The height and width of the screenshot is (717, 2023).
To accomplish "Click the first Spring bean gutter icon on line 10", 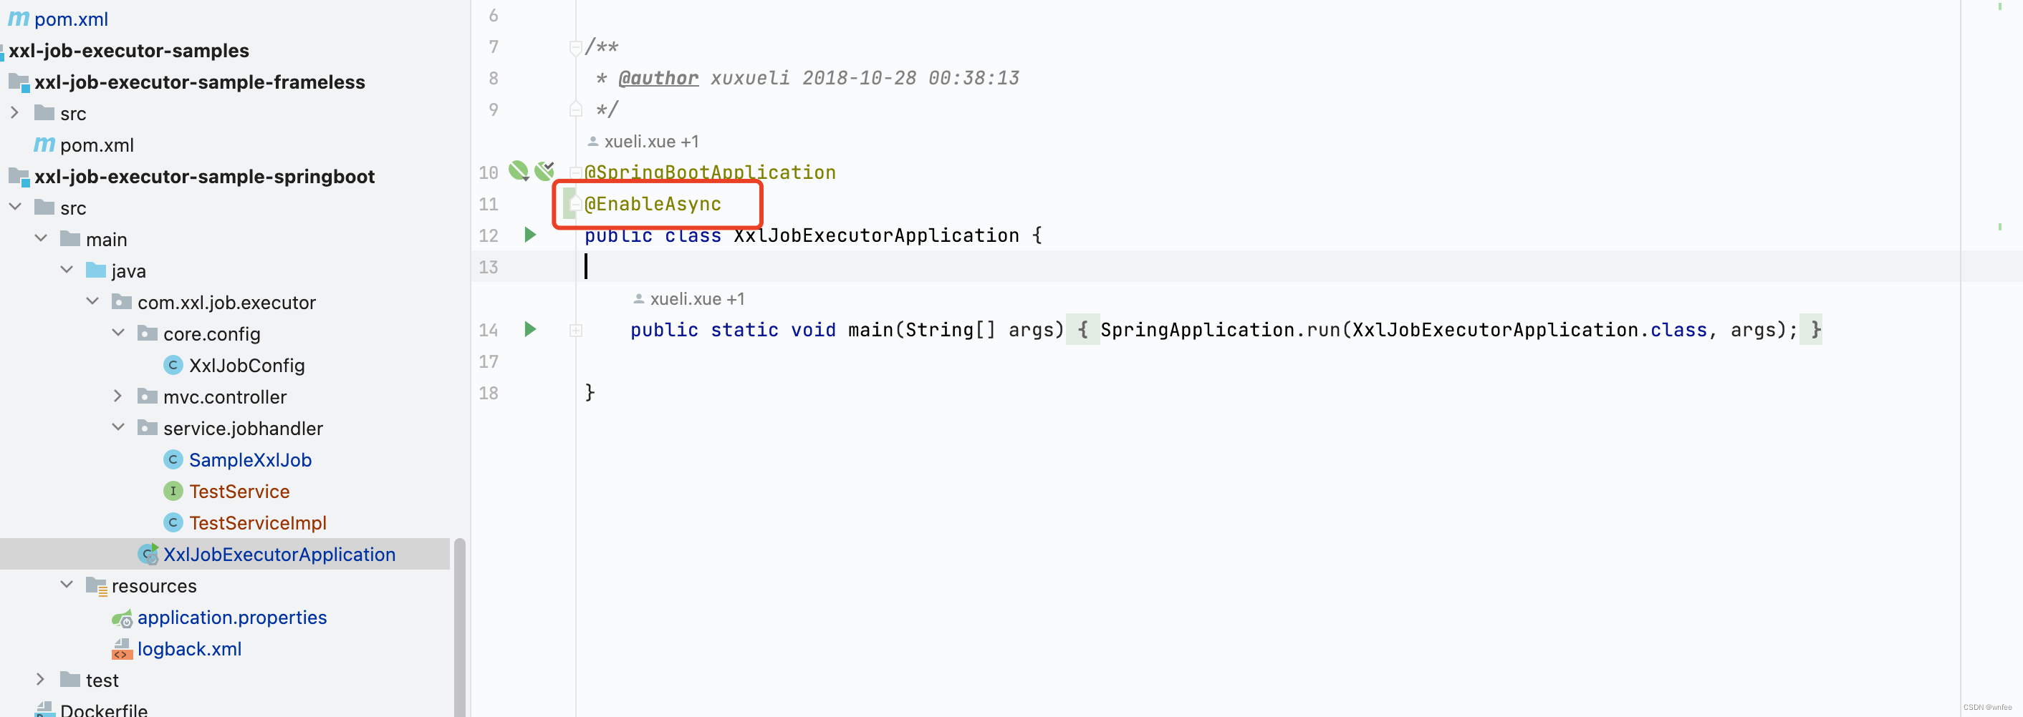I will coord(519,170).
